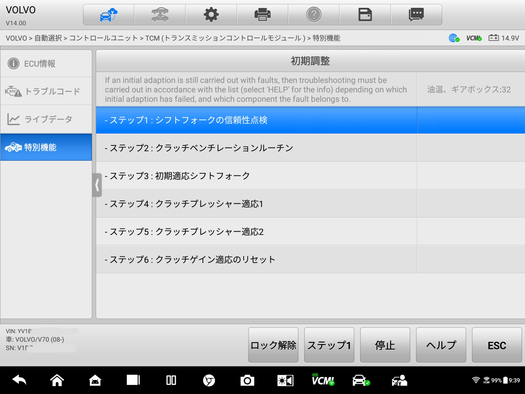Tap the Android home icon
The image size is (525, 394).
(57, 380)
